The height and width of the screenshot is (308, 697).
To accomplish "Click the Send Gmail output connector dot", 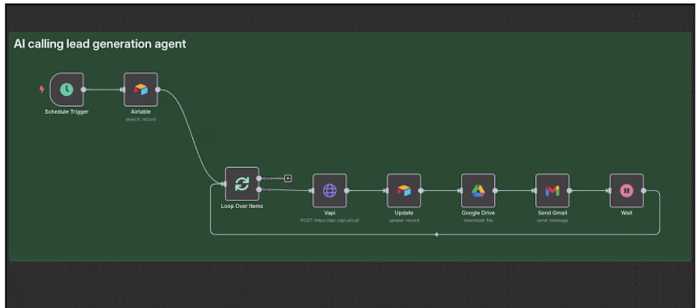I will tap(569, 190).
